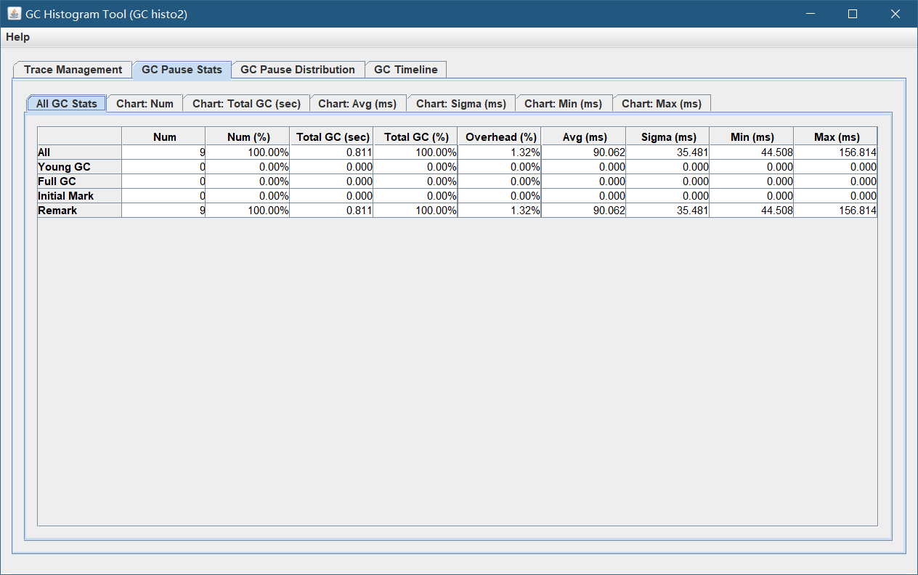The width and height of the screenshot is (918, 575).
Task: Click Sigma (ms) cell in All row
Action: (667, 152)
